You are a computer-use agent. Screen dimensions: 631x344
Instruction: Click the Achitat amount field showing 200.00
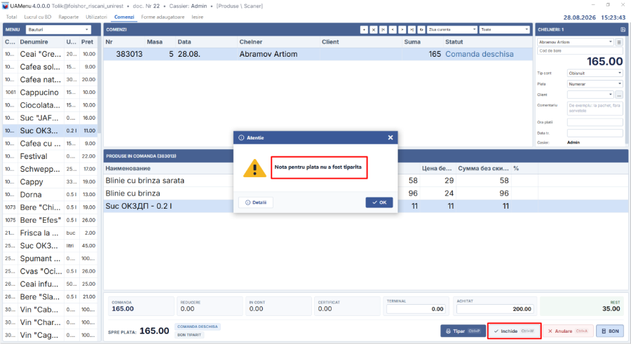(495, 309)
